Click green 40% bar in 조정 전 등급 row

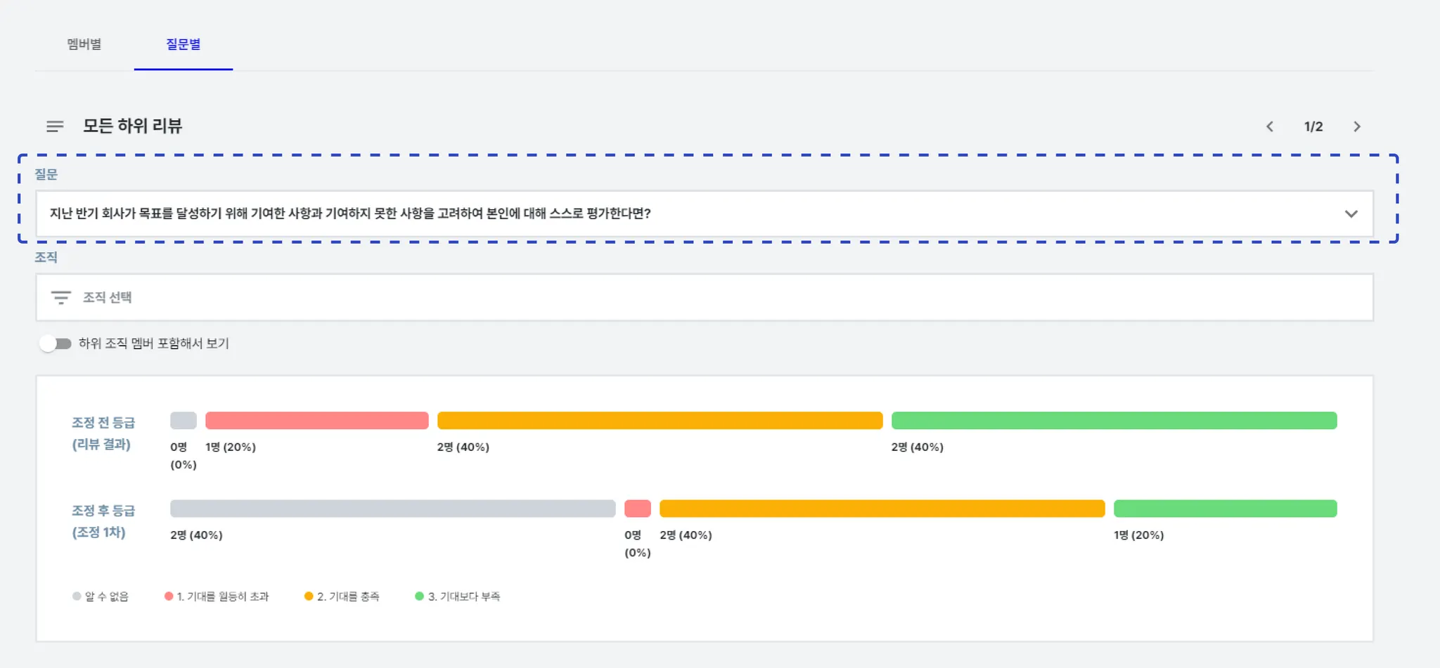[x=1114, y=421]
